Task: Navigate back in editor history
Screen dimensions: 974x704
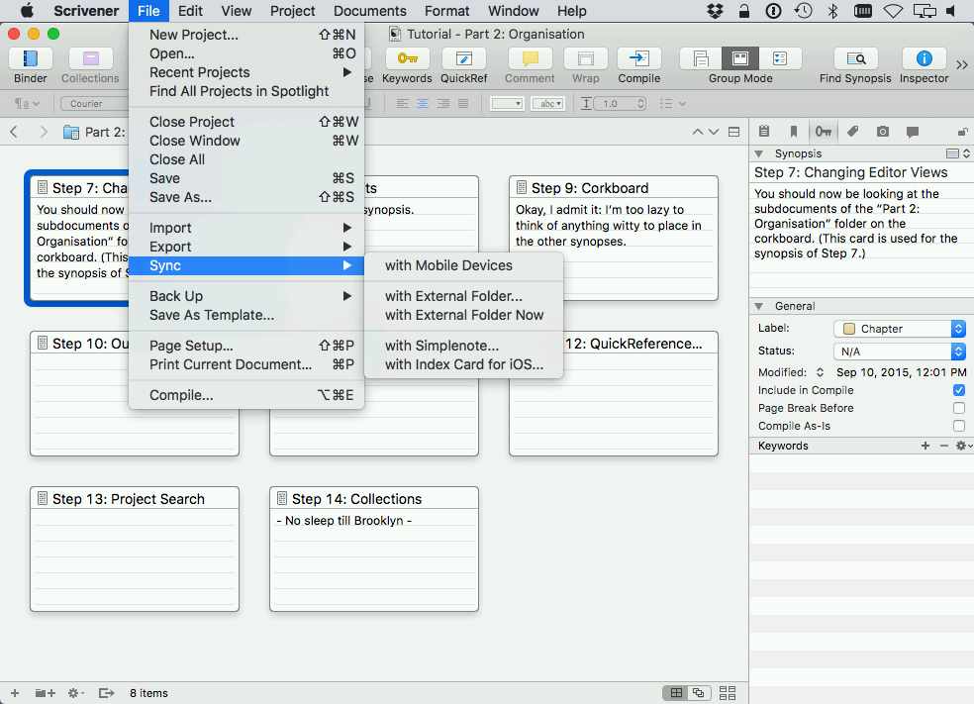Action: (x=14, y=132)
